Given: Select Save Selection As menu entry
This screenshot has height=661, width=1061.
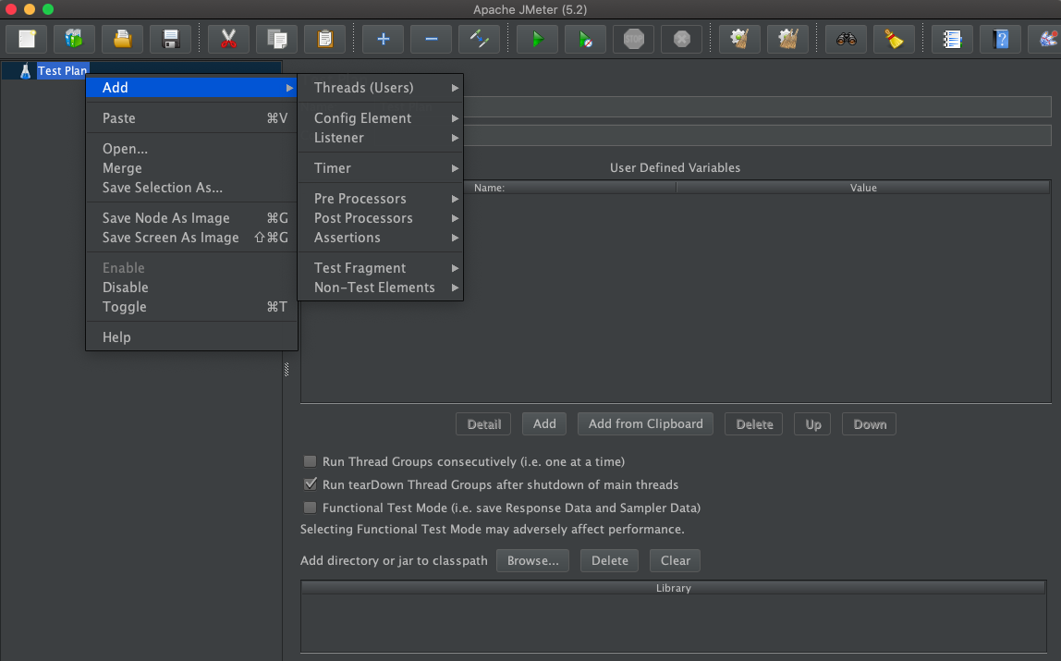Looking at the screenshot, I should [162, 188].
